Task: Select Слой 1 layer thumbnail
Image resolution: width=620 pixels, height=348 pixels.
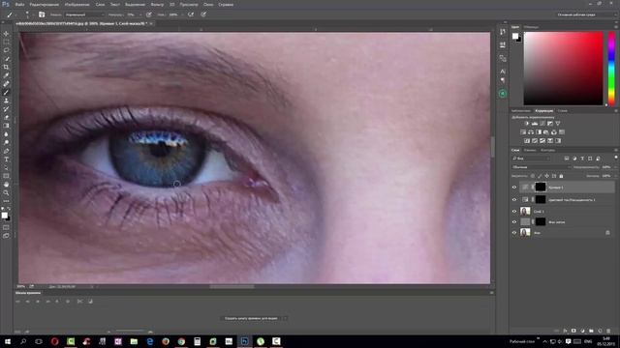Action: [x=525, y=212]
